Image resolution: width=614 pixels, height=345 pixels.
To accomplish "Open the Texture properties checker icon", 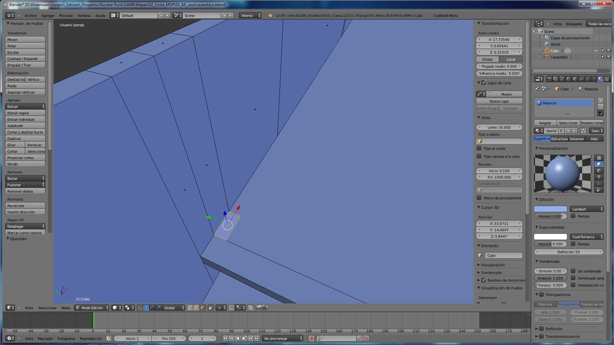I will 607,79.
